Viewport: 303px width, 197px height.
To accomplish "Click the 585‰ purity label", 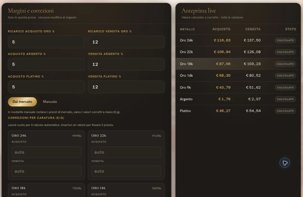I will [x=157, y=188].
